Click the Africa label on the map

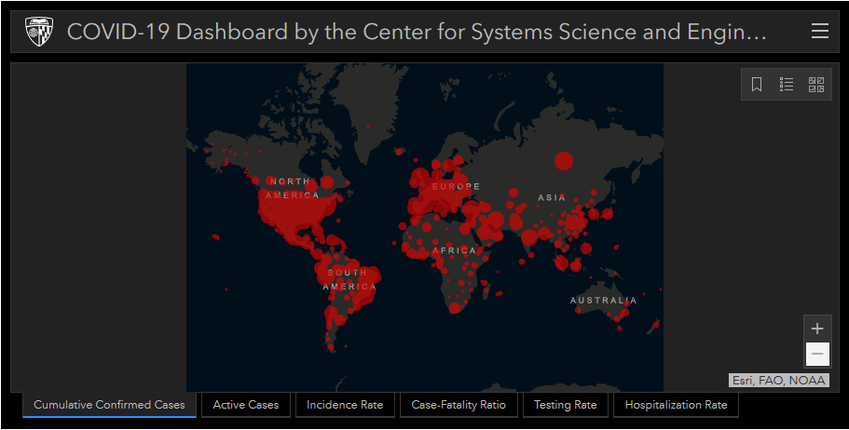point(454,250)
